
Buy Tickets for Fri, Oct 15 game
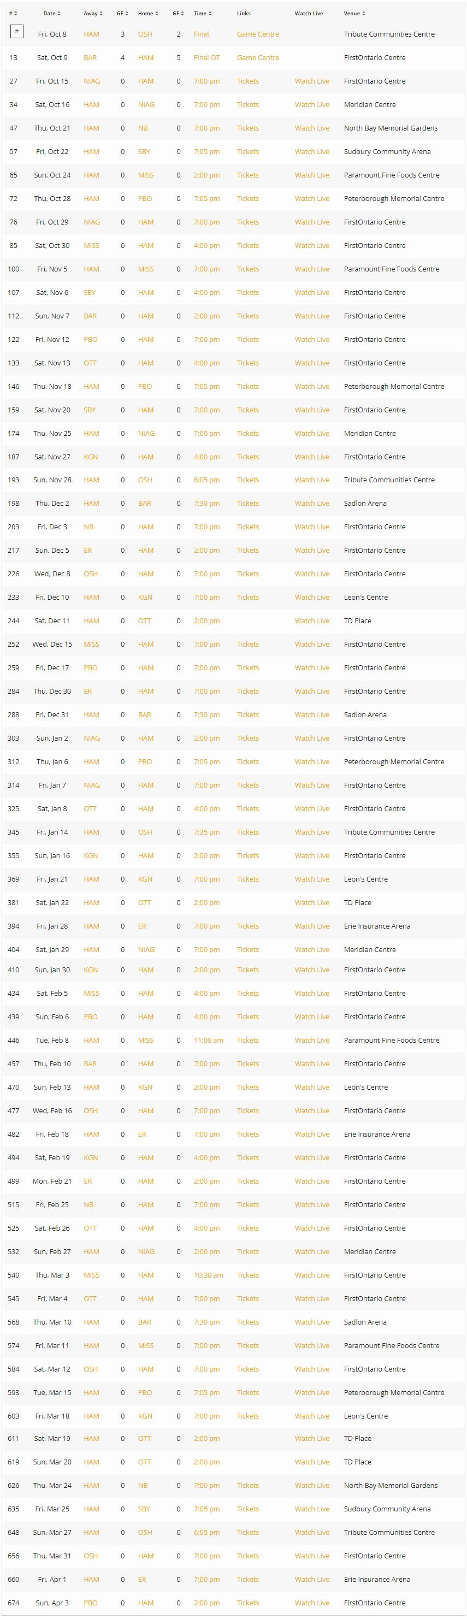(247, 81)
